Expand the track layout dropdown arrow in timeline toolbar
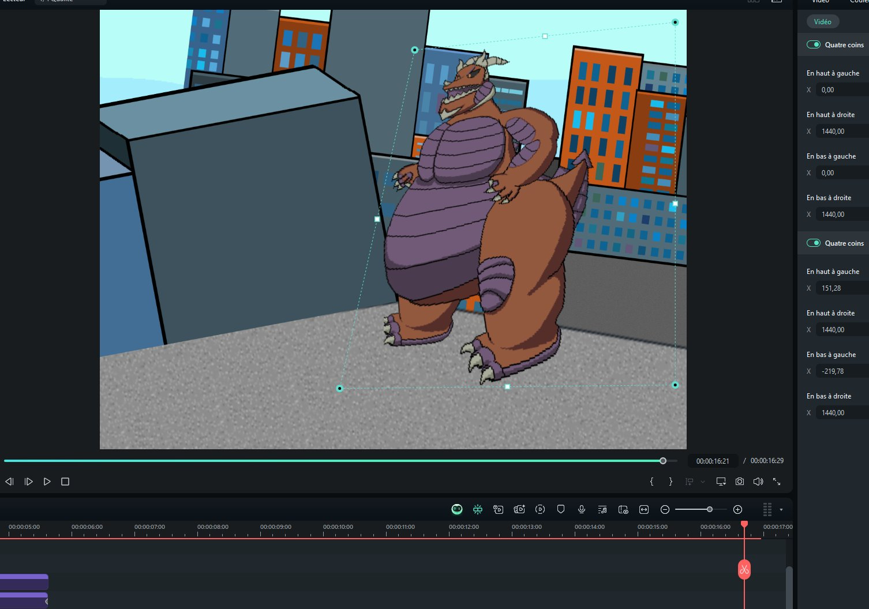869x609 pixels. click(781, 510)
